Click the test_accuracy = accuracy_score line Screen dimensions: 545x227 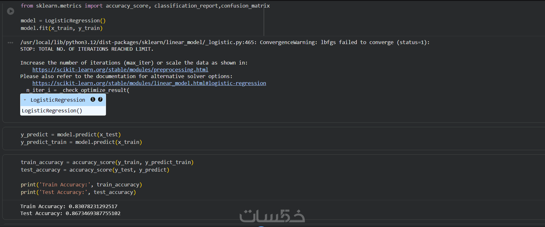[x=95, y=170]
